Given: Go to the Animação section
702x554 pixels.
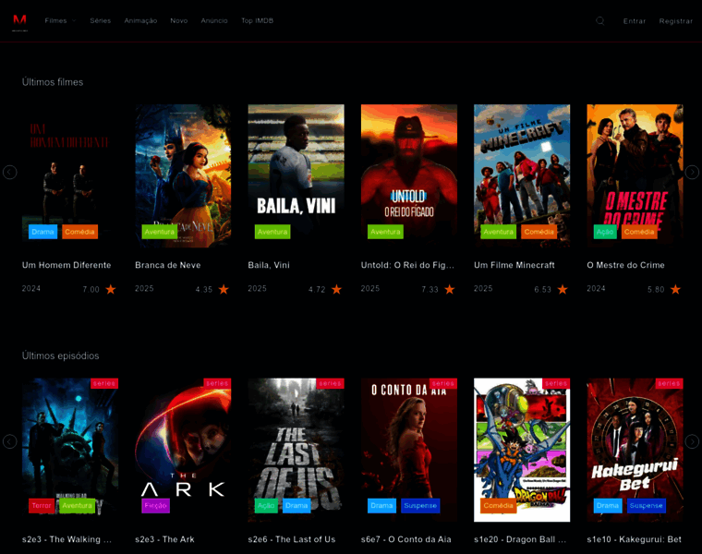Looking at the screenshot, I should 140,20.
